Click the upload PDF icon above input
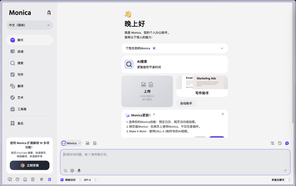 [x=95, y=143]
